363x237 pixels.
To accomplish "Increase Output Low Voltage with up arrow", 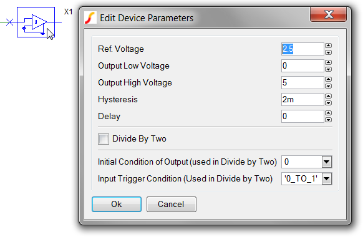I will pyautogui.click(x=328, y=62).
